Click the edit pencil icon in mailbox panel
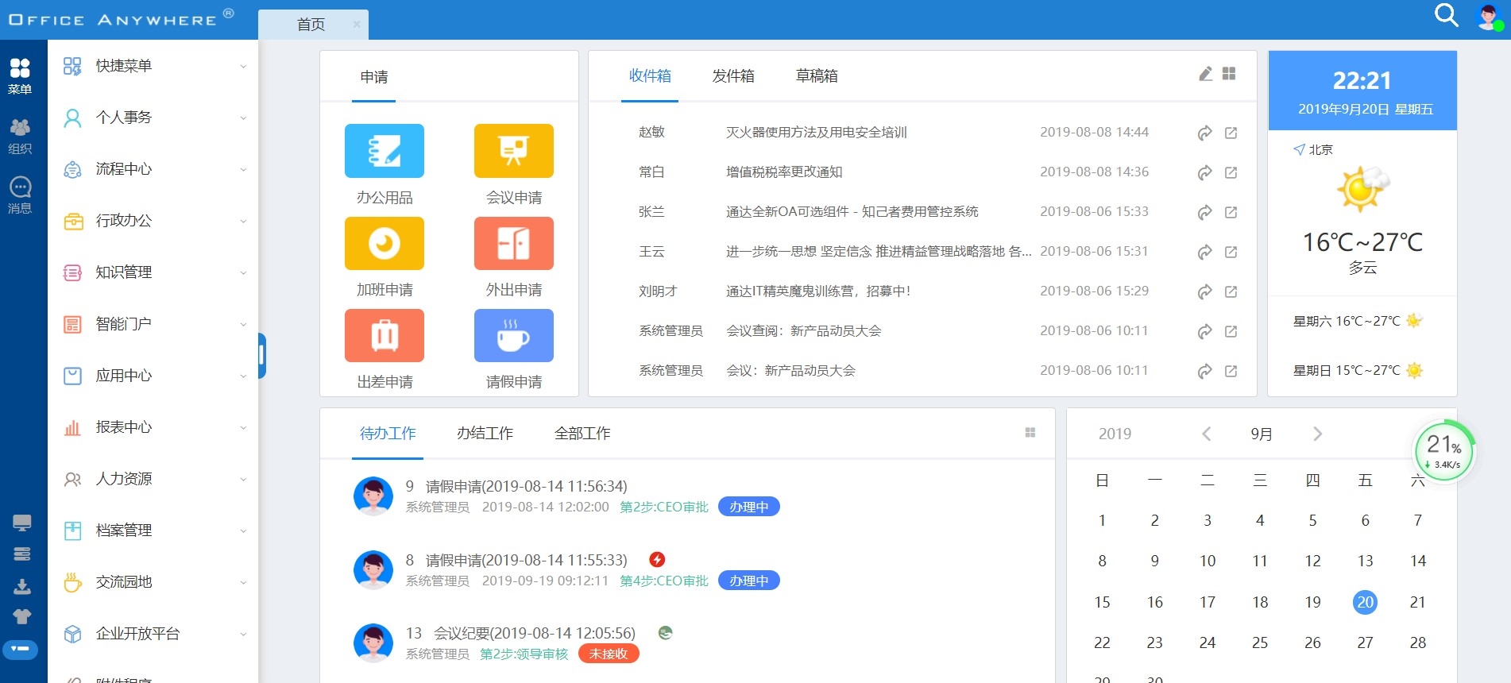1511x683 pixels. point(1205,74)
